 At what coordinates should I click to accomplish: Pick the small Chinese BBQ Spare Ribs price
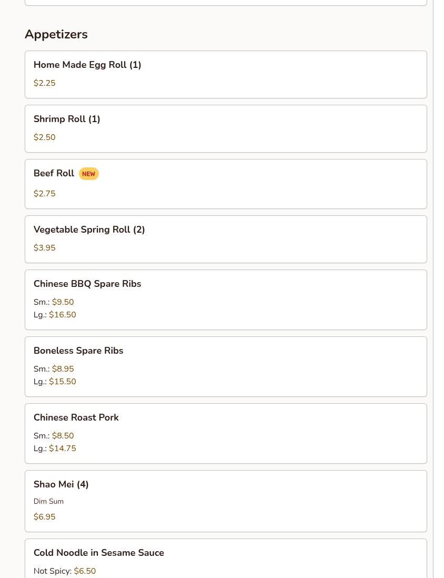pyautogui.click(x=54, y=302)
